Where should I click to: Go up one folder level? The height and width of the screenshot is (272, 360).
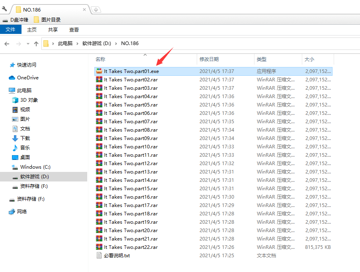click(x=36, y=44)
